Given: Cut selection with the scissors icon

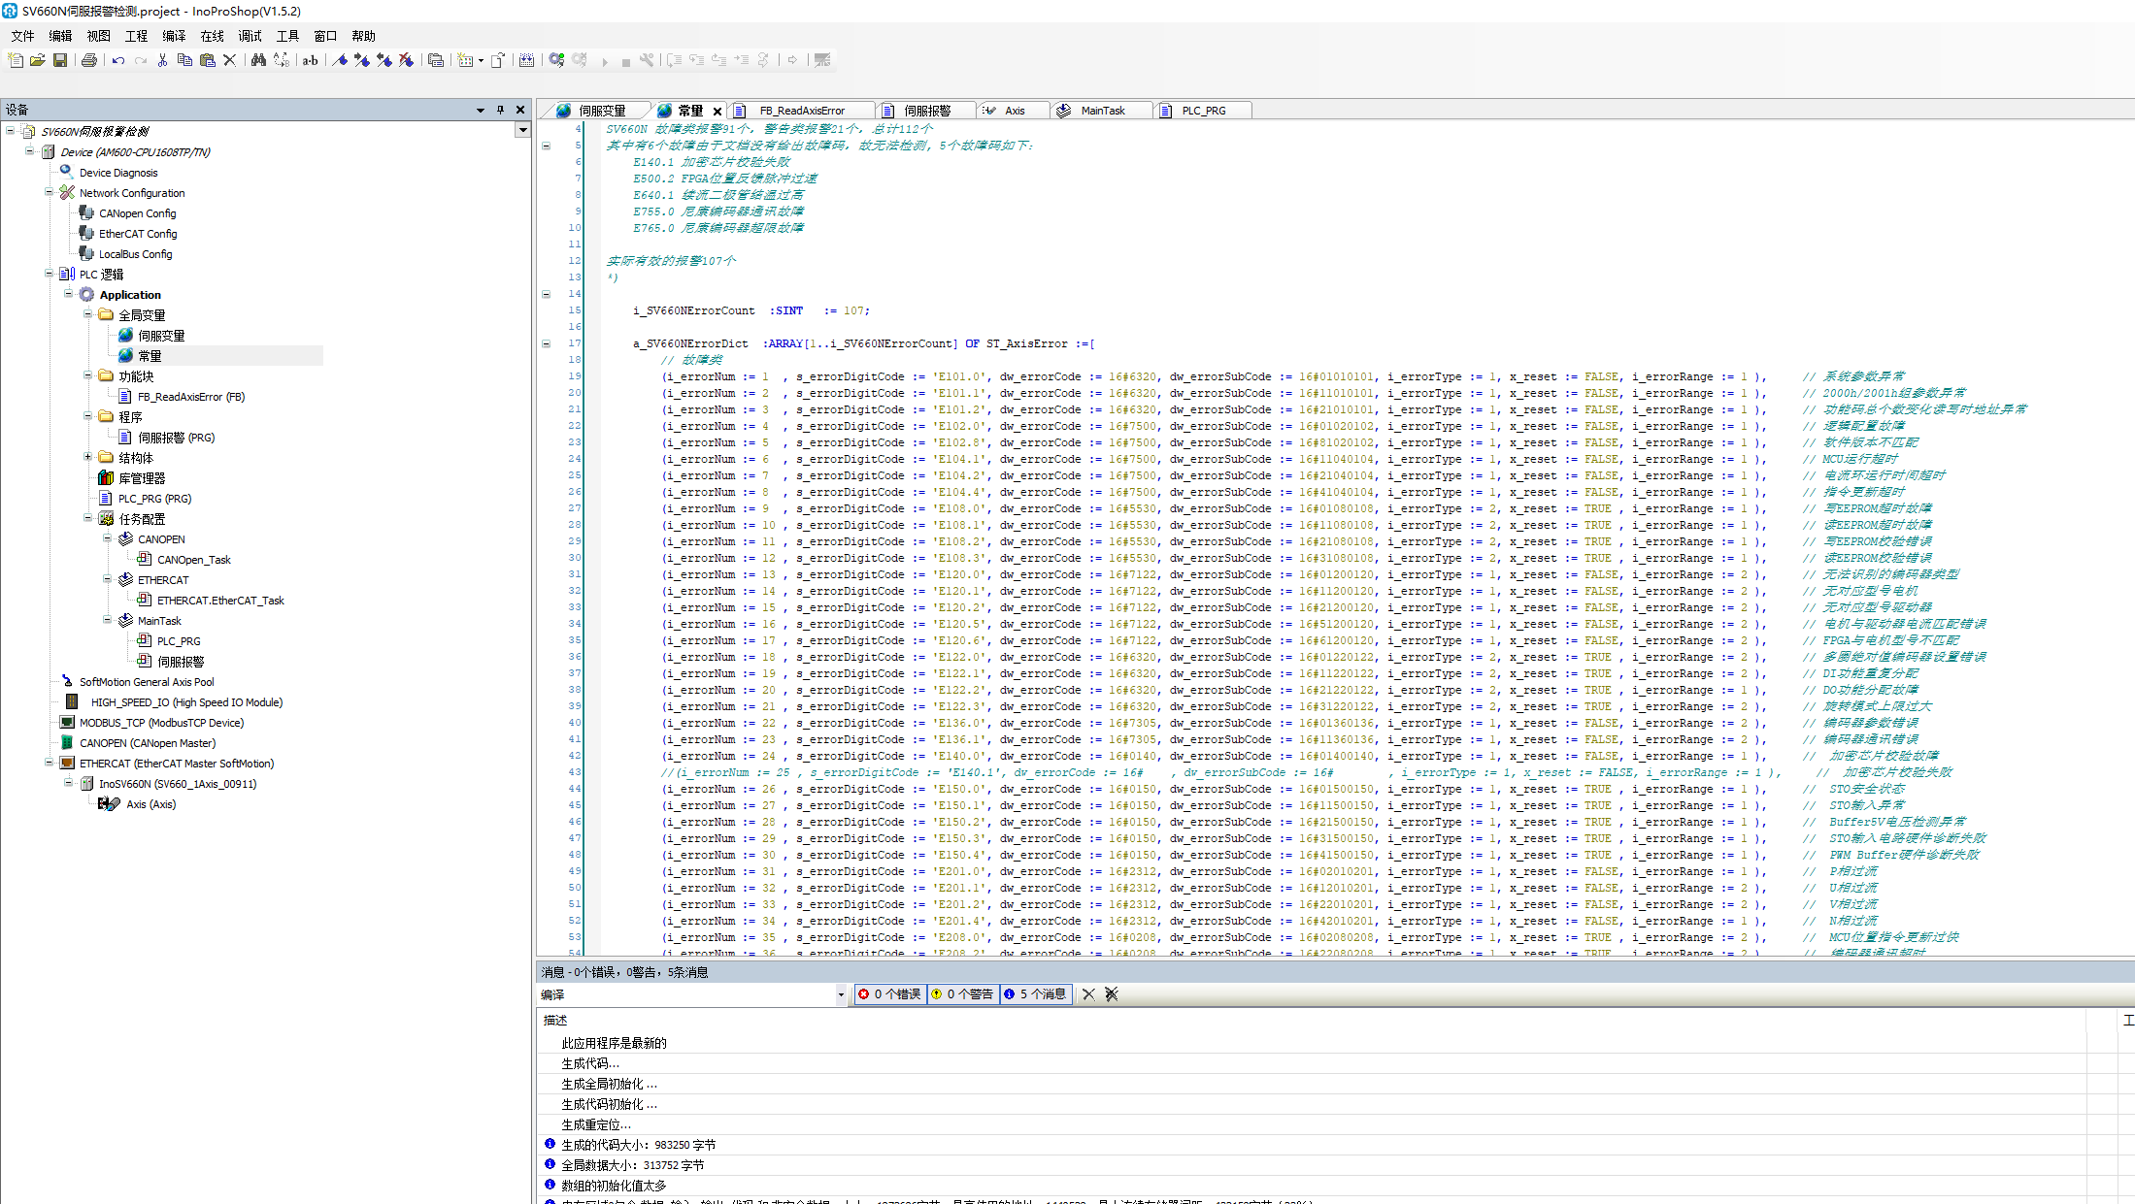Looking at the screenshot, I should pyautogui.click(x=162, y=60).
